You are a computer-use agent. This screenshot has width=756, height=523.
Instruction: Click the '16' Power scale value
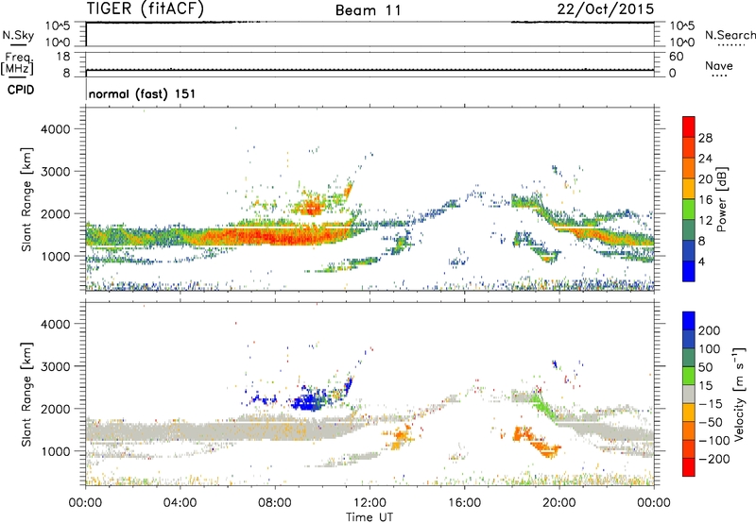pos(705,200)
